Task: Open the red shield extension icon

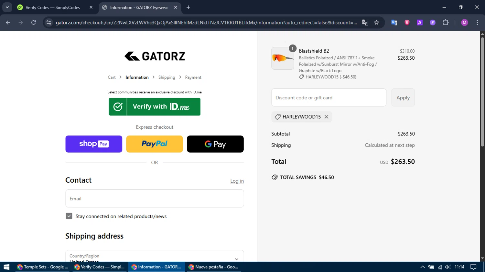Action: [x=407, y=23]
